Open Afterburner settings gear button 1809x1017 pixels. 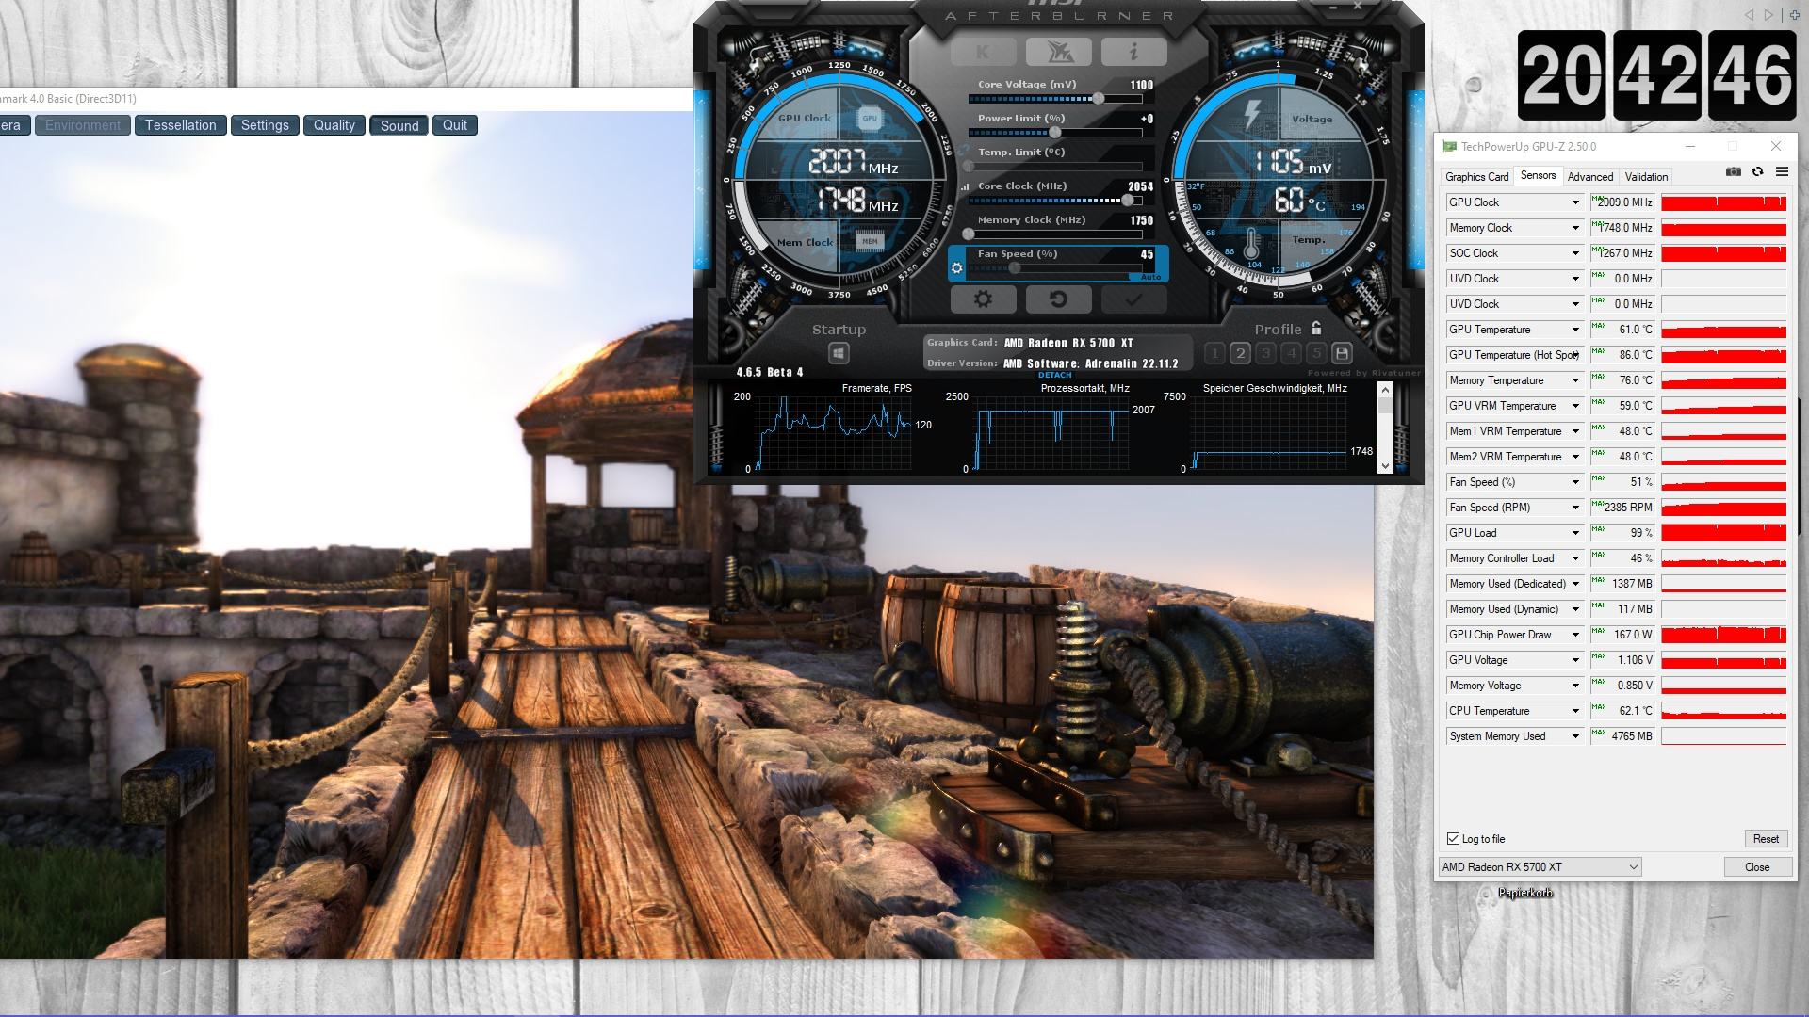(983, 299)
